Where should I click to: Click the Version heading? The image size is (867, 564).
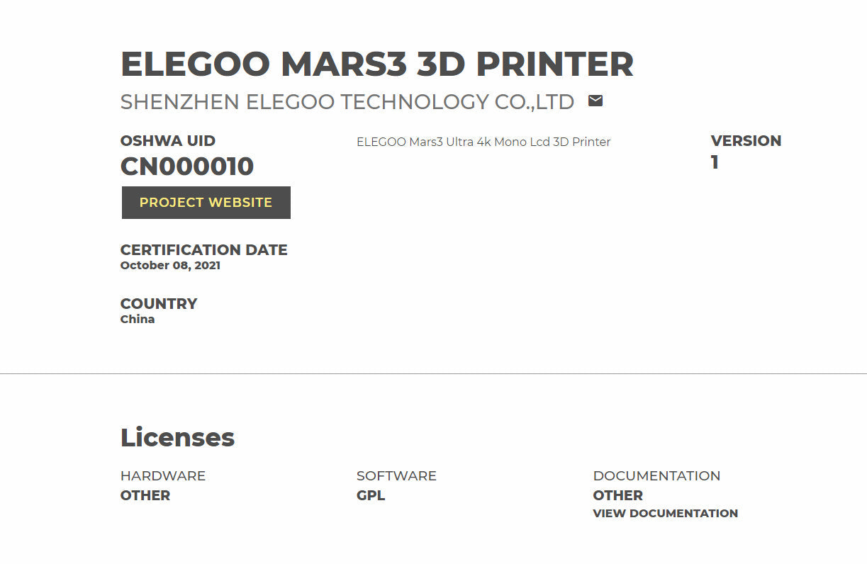click(x=746, y=141)
